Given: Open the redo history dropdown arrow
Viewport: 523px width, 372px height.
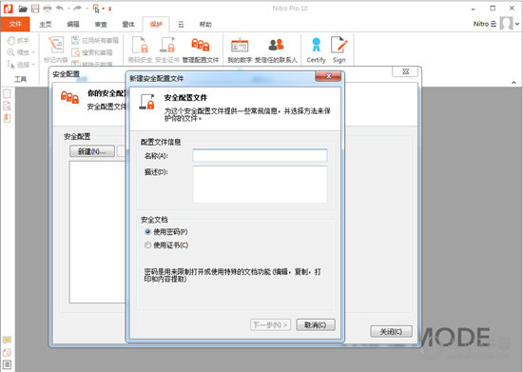Looking at the screenshot, I should (87, 9).
